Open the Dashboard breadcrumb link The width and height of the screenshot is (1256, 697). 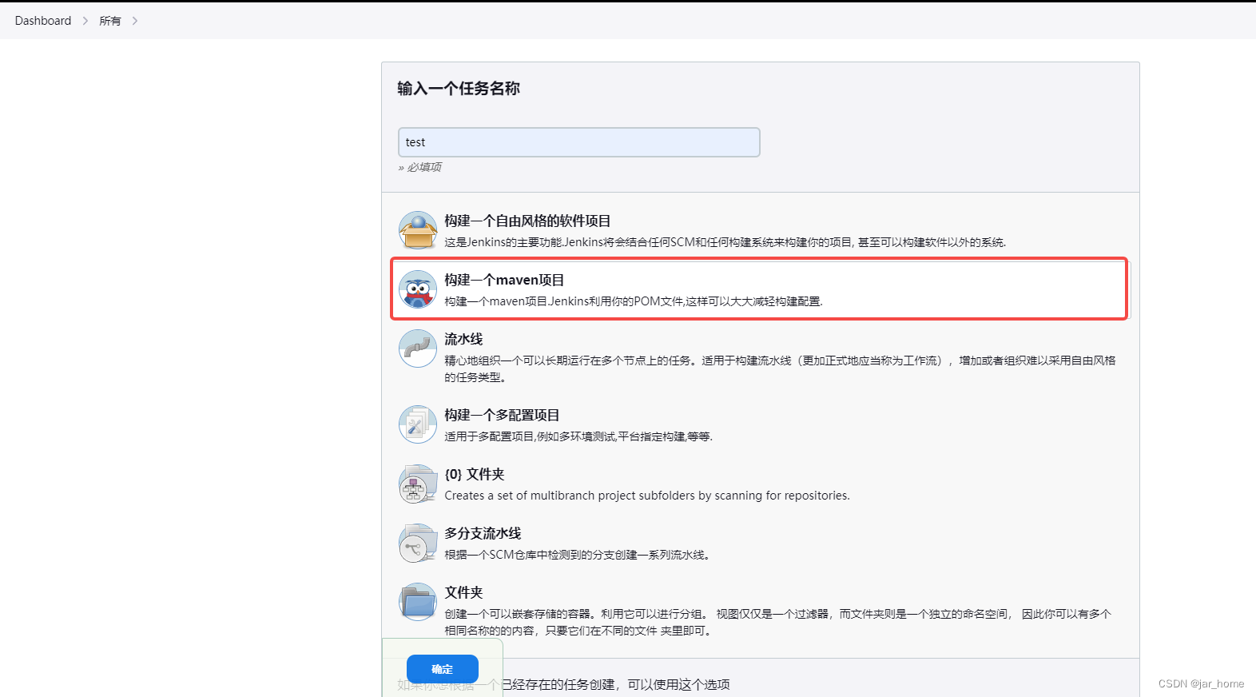[x=43, y=21]
